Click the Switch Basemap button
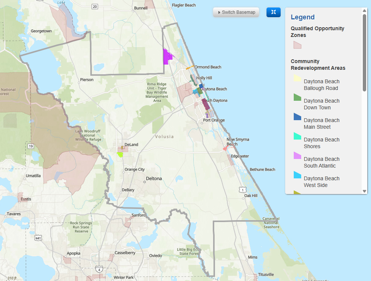 click(236, 12)
